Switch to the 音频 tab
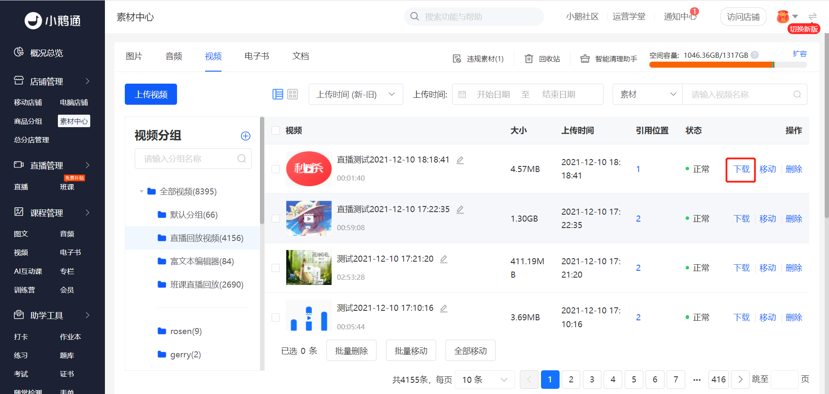829x394 pixels. [174, 56]
